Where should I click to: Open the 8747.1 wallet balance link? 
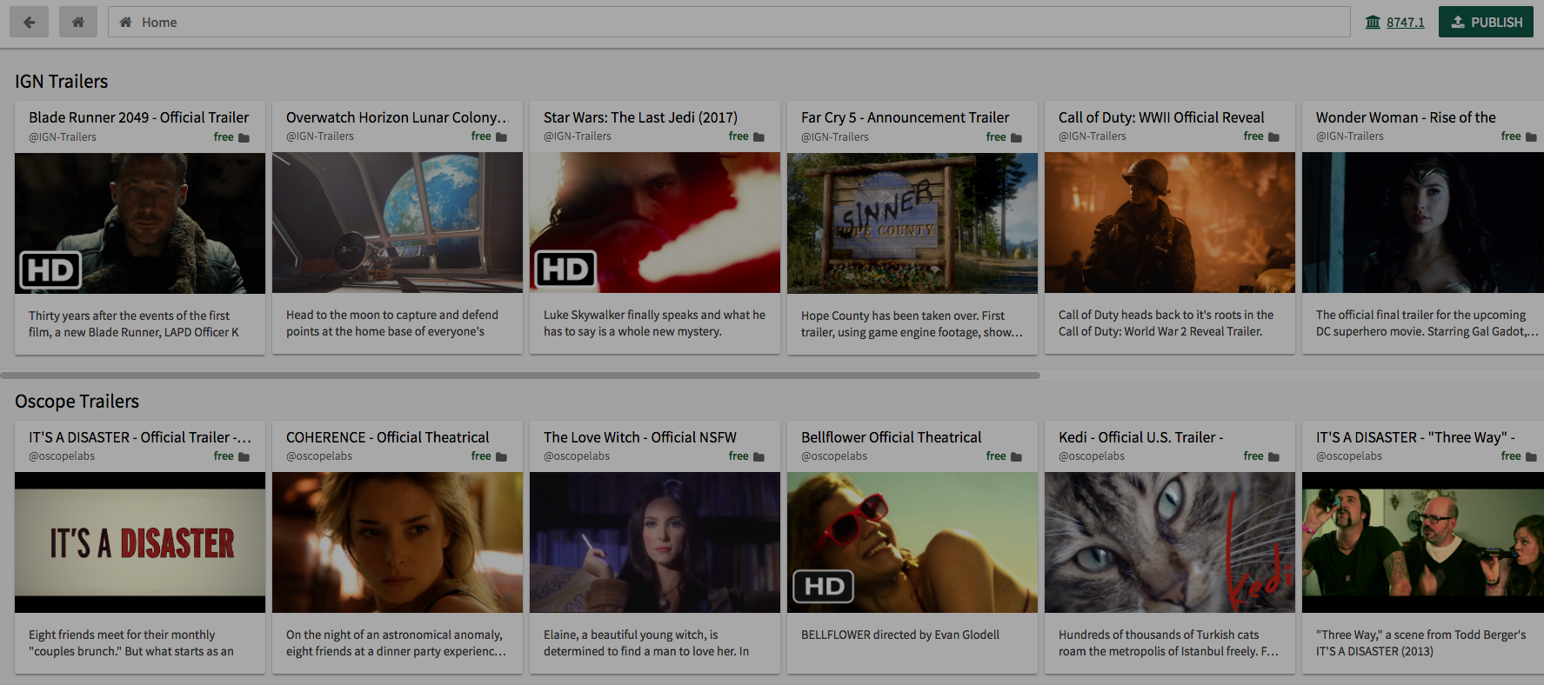point(1405,23)
